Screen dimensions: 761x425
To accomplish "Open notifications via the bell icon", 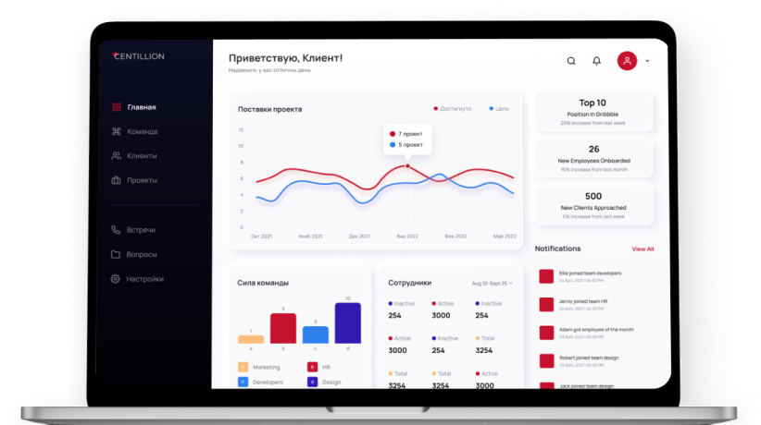I will pos(596,61).
